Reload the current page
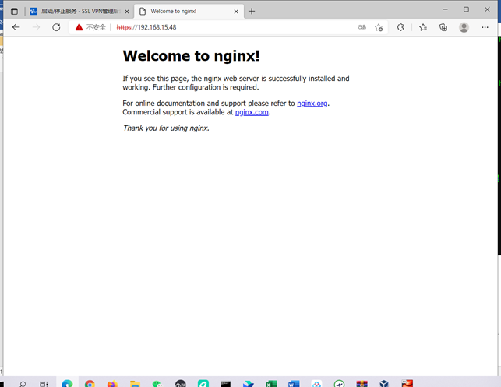 coord(56,27)
